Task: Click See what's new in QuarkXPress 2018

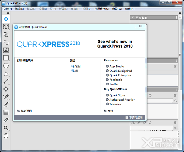Action: (115, 44)
